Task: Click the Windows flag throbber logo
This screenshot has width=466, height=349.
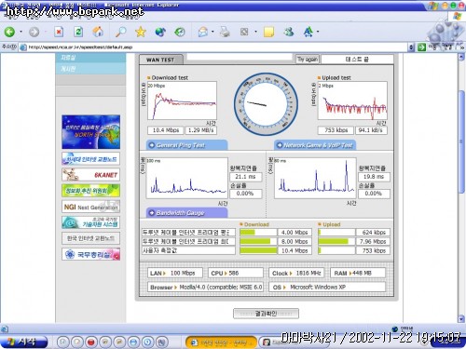Action: click(457, 17)
